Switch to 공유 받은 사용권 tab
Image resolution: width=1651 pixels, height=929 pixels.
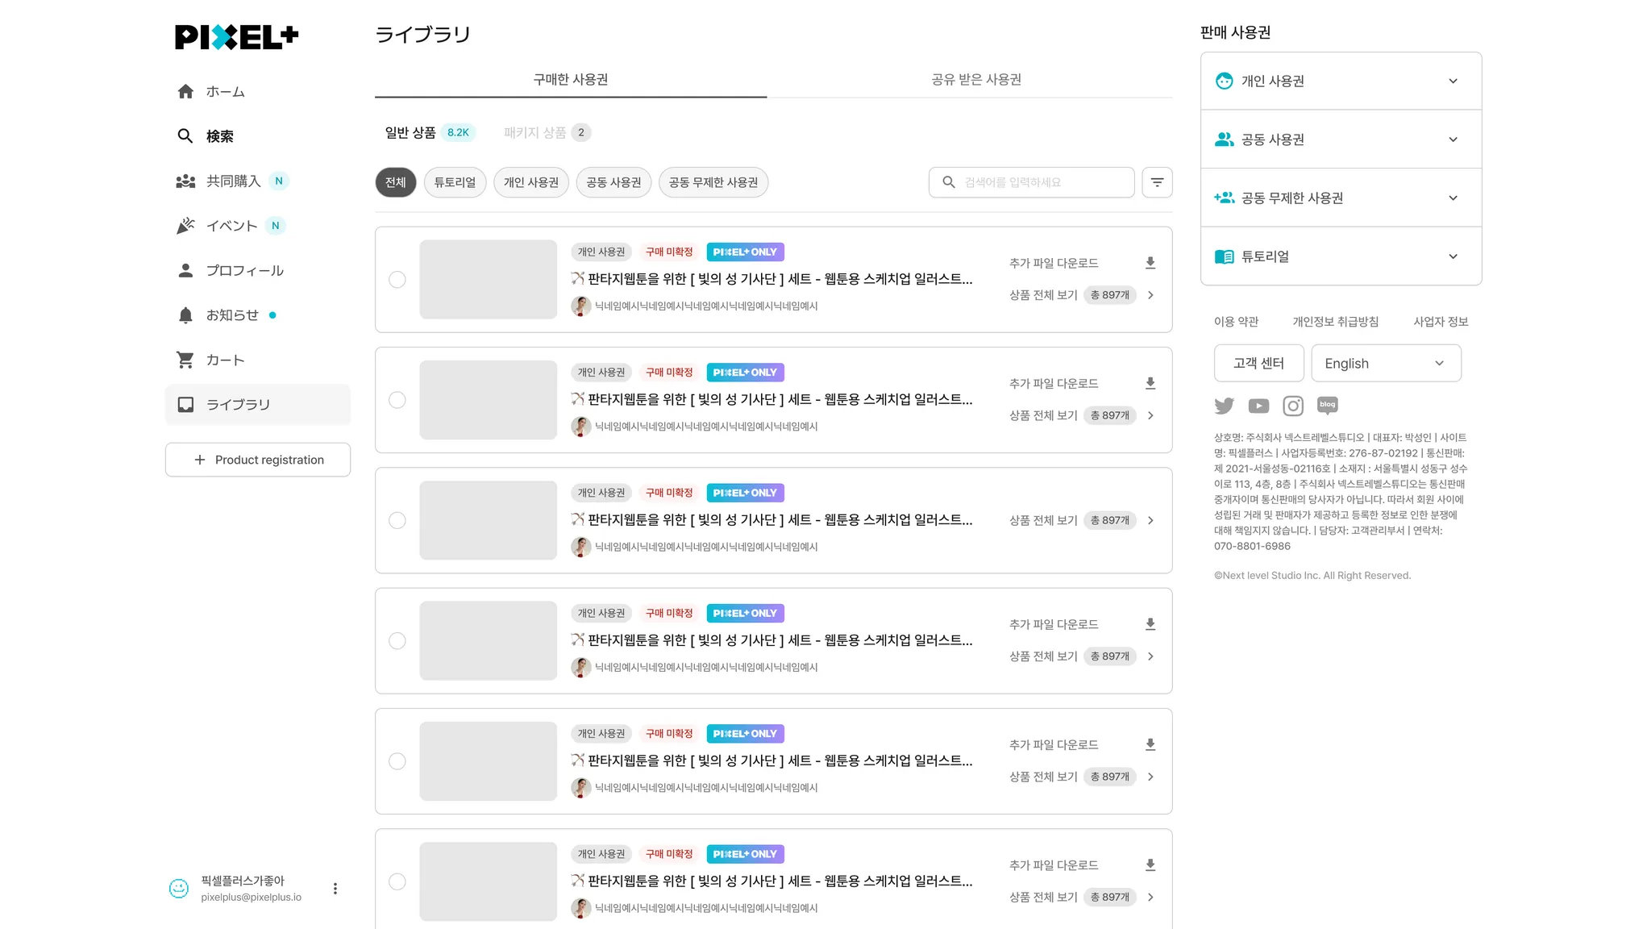pos(975,79)
